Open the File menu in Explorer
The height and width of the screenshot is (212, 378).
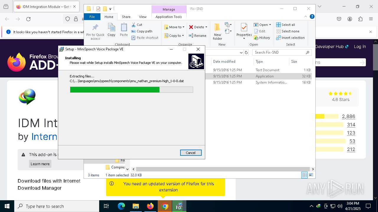tap(92, 17)
